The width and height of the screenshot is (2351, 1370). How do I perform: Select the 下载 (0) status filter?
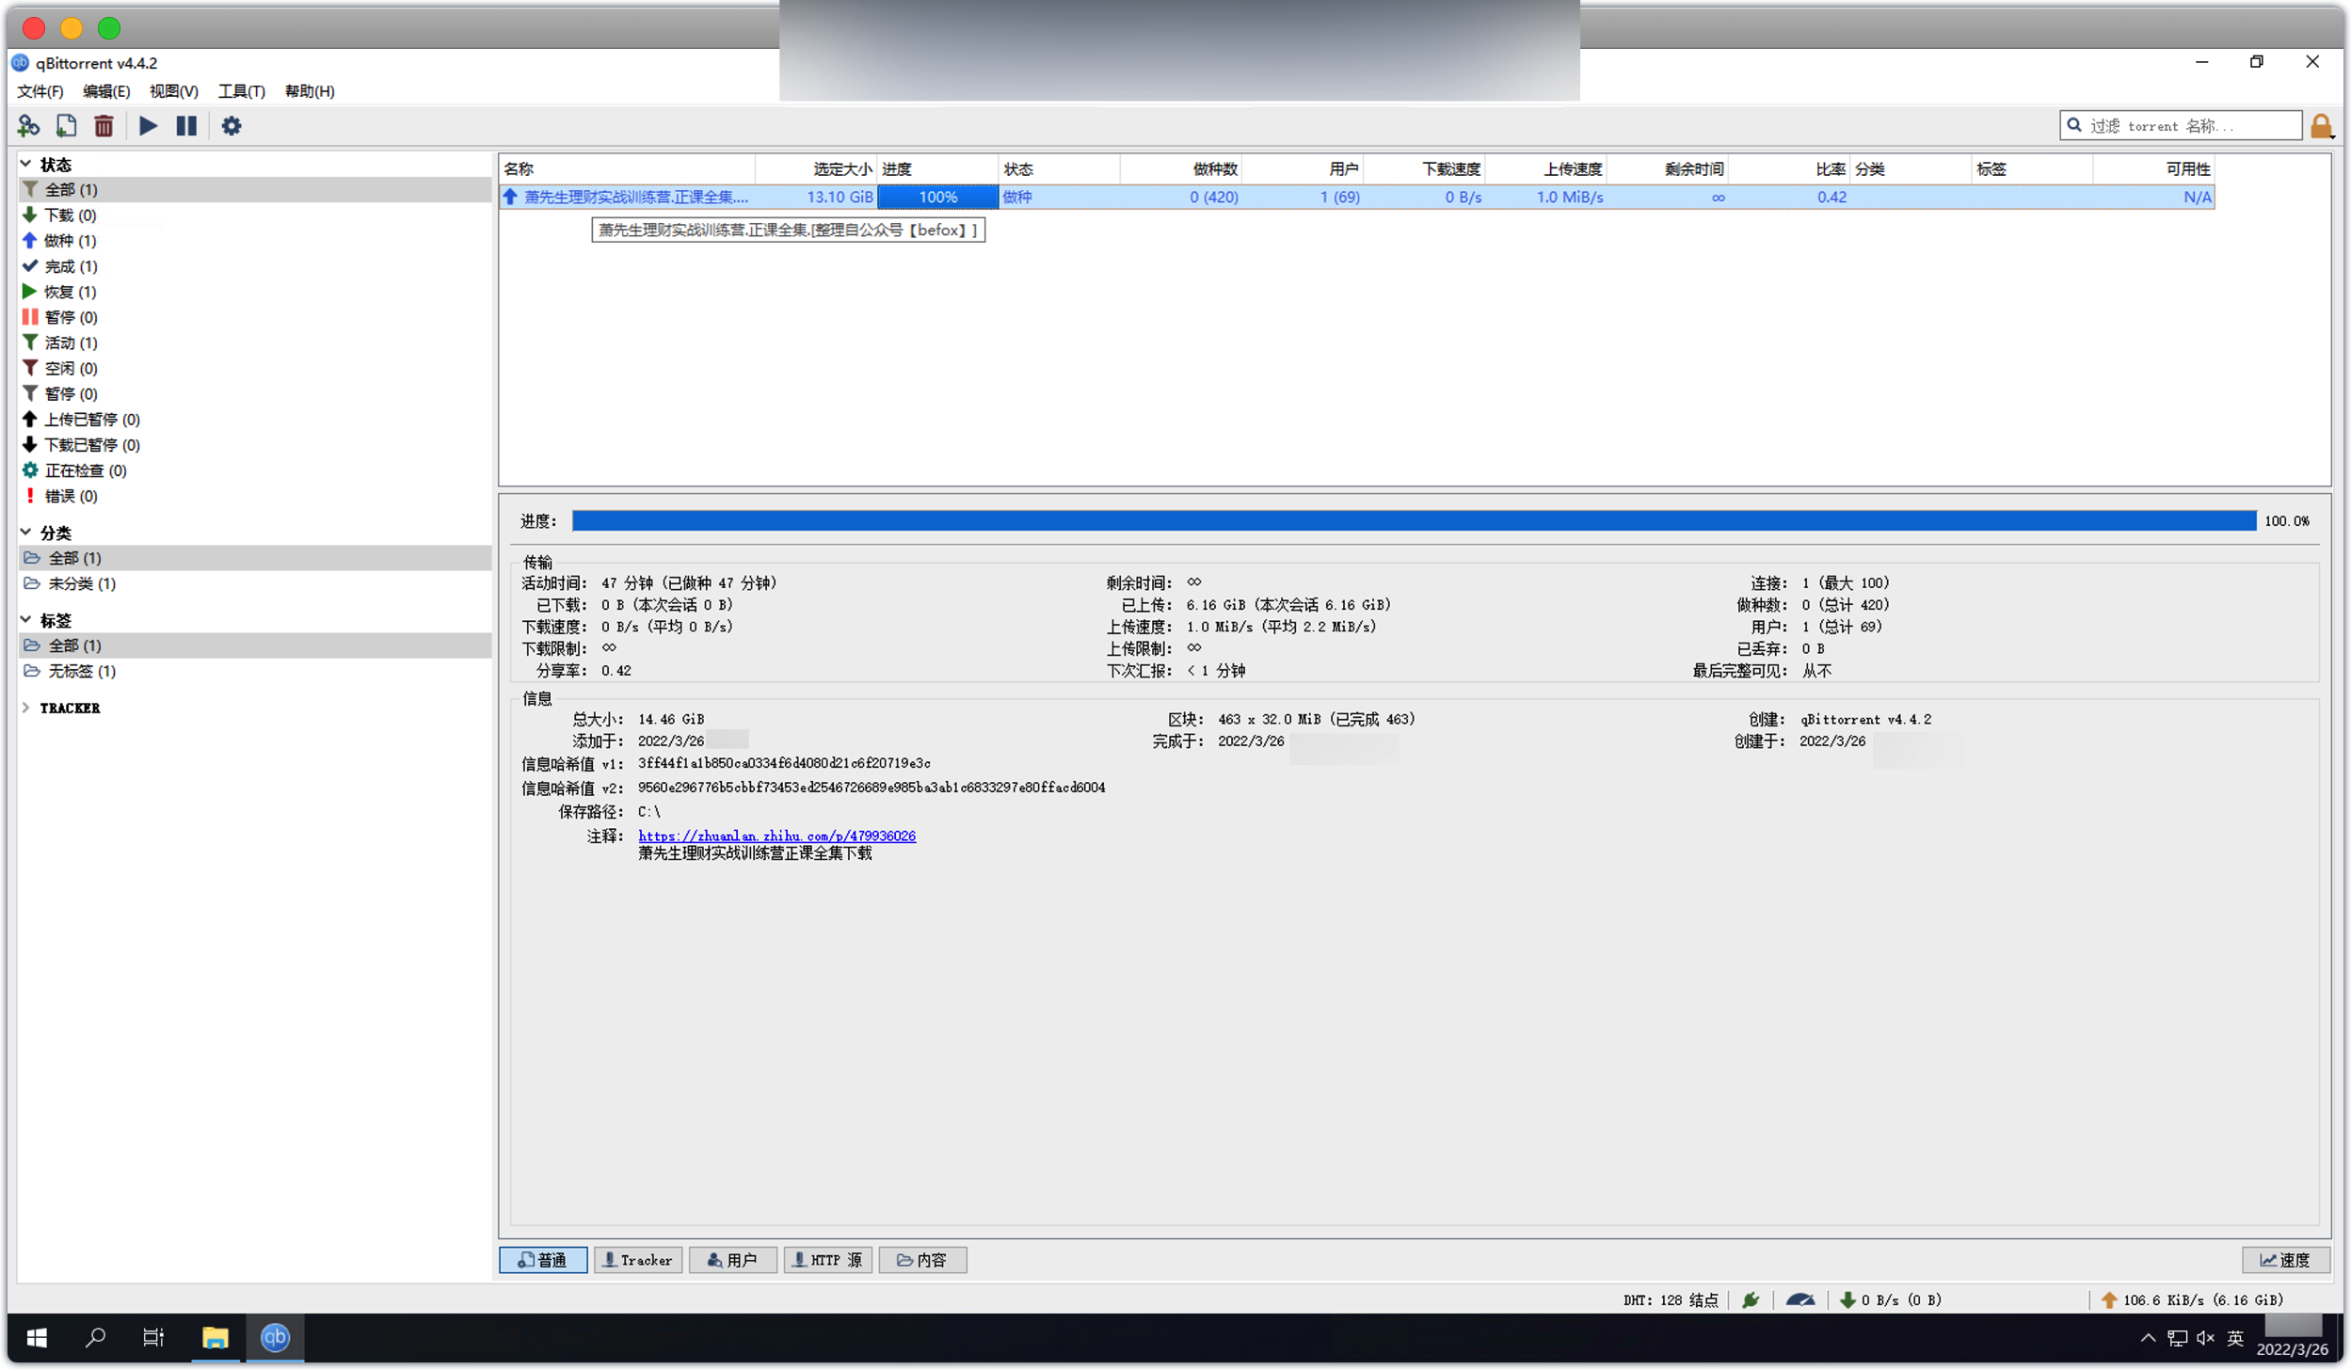(255, 215)
